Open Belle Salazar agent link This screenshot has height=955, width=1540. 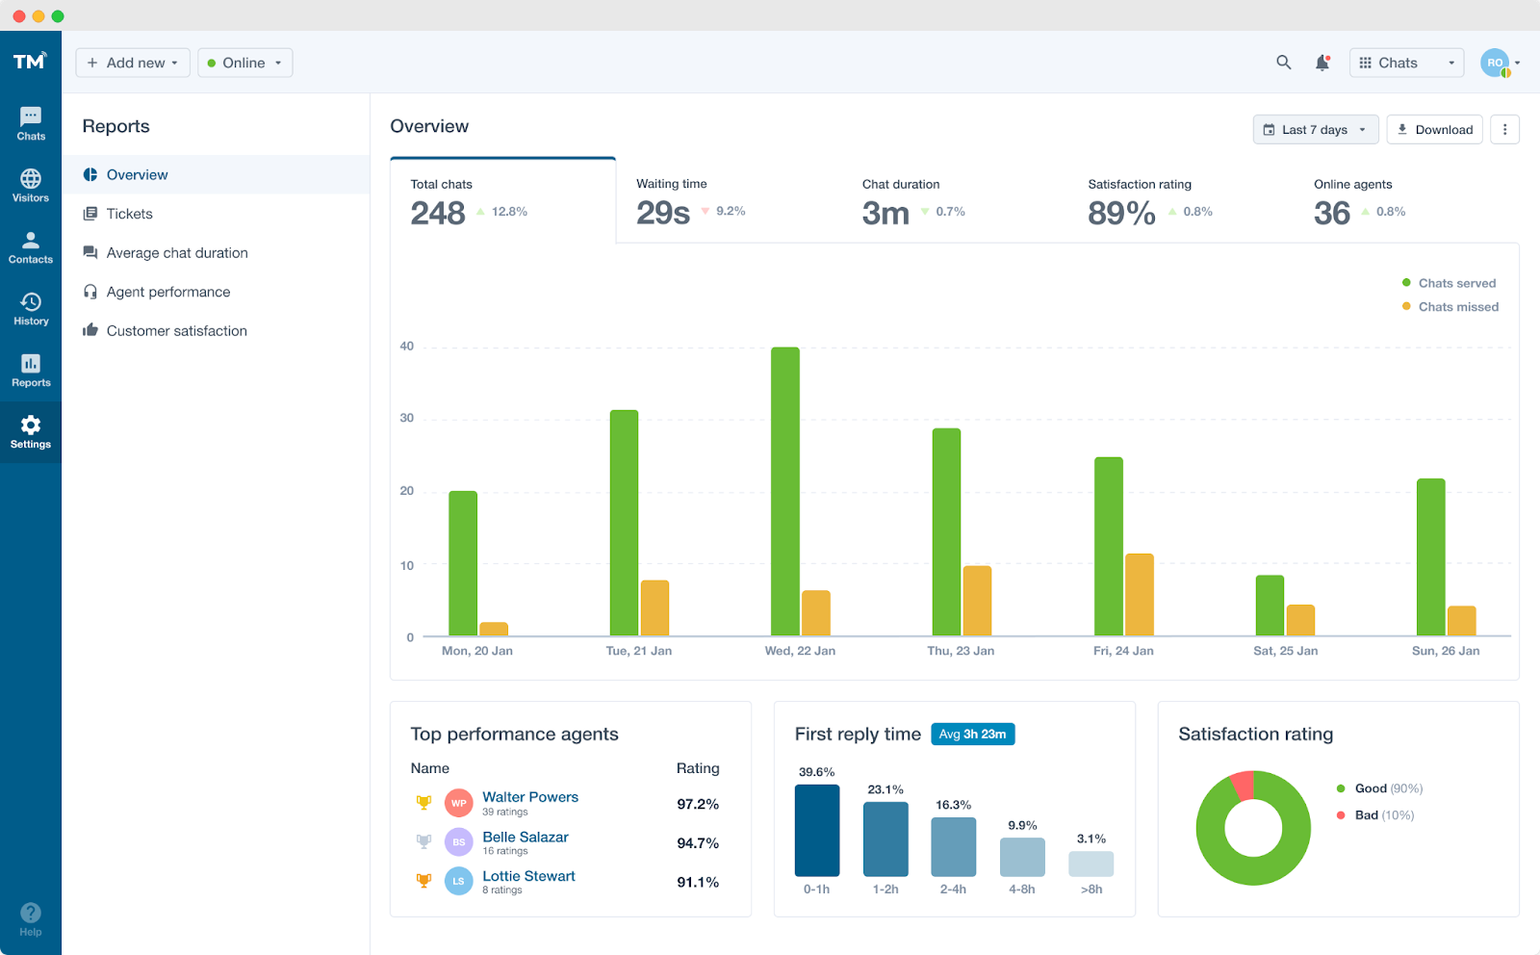tap(526, 837)
